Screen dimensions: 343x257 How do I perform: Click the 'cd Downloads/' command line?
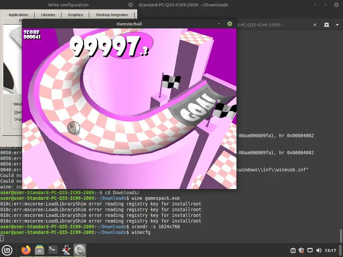point(122,192)
